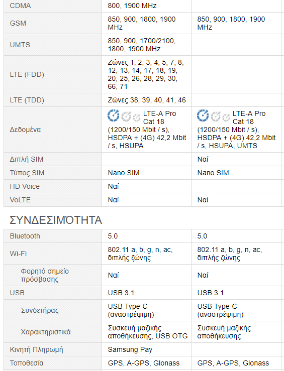
Task: Click the Φορητό σημείο πρόσβασης sub-row label
Action: pos(45,275)
